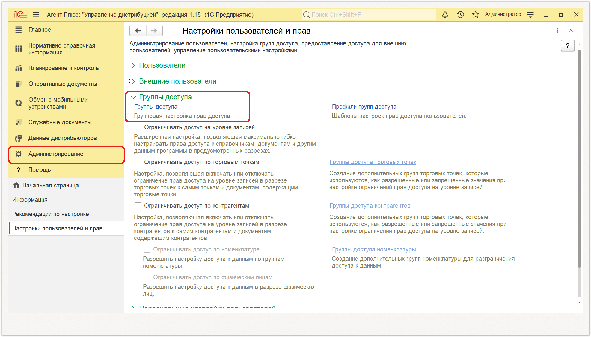Click Администрирование gear icon
591x337 pixels.
tap(19, 154)
